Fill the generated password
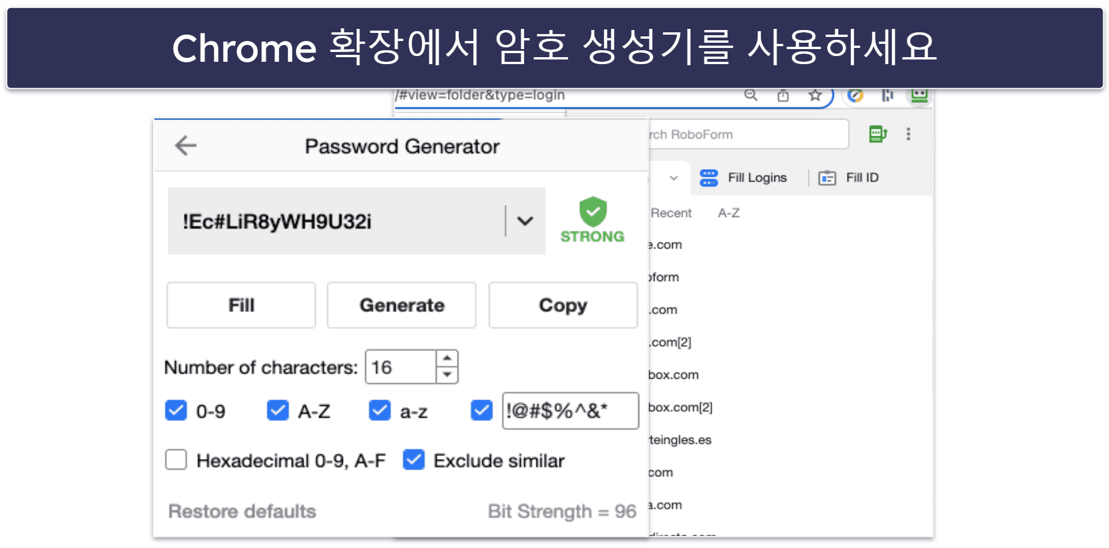 coord(241,305)
